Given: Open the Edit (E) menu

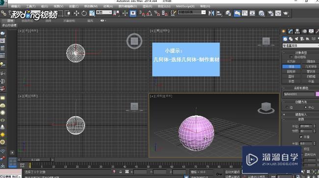Looking at the screenshot, I should click(x=16, y=6).
